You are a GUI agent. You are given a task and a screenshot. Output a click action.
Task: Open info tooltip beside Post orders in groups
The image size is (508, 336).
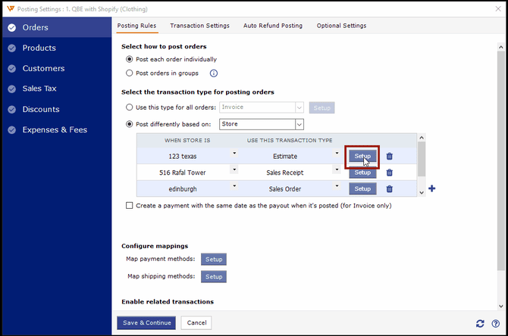[214, 73]
